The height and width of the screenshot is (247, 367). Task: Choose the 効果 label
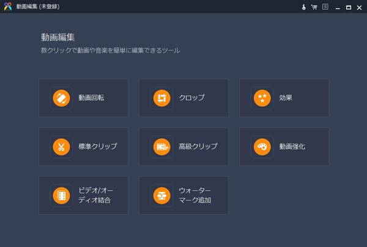[x=286, y=98]
